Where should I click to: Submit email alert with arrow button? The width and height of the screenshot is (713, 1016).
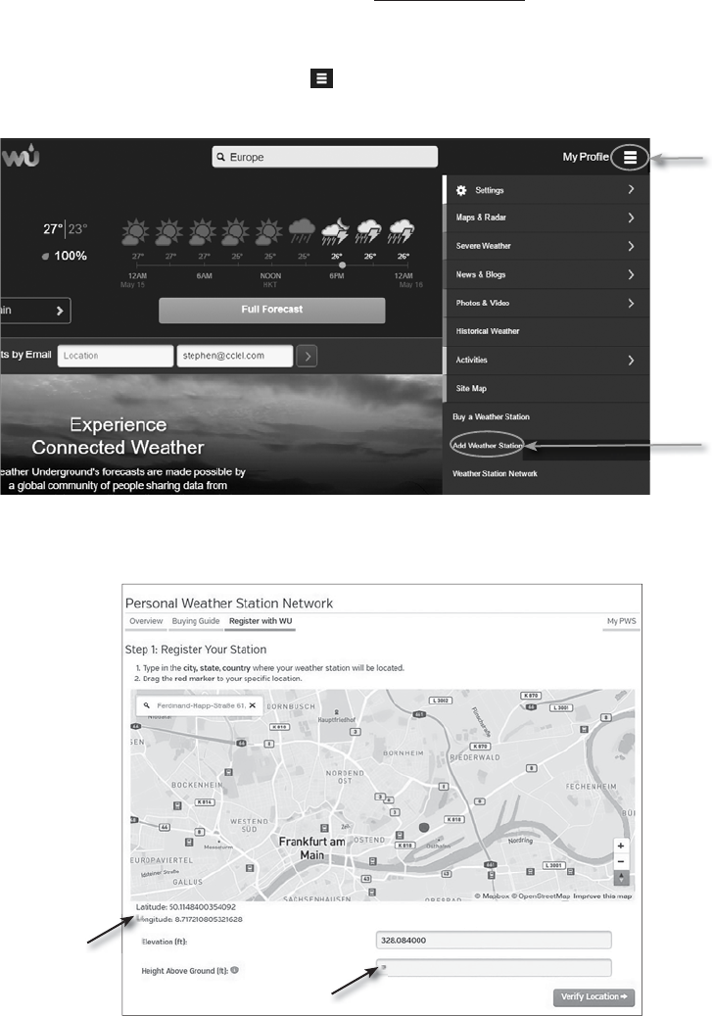coord(307,356)
